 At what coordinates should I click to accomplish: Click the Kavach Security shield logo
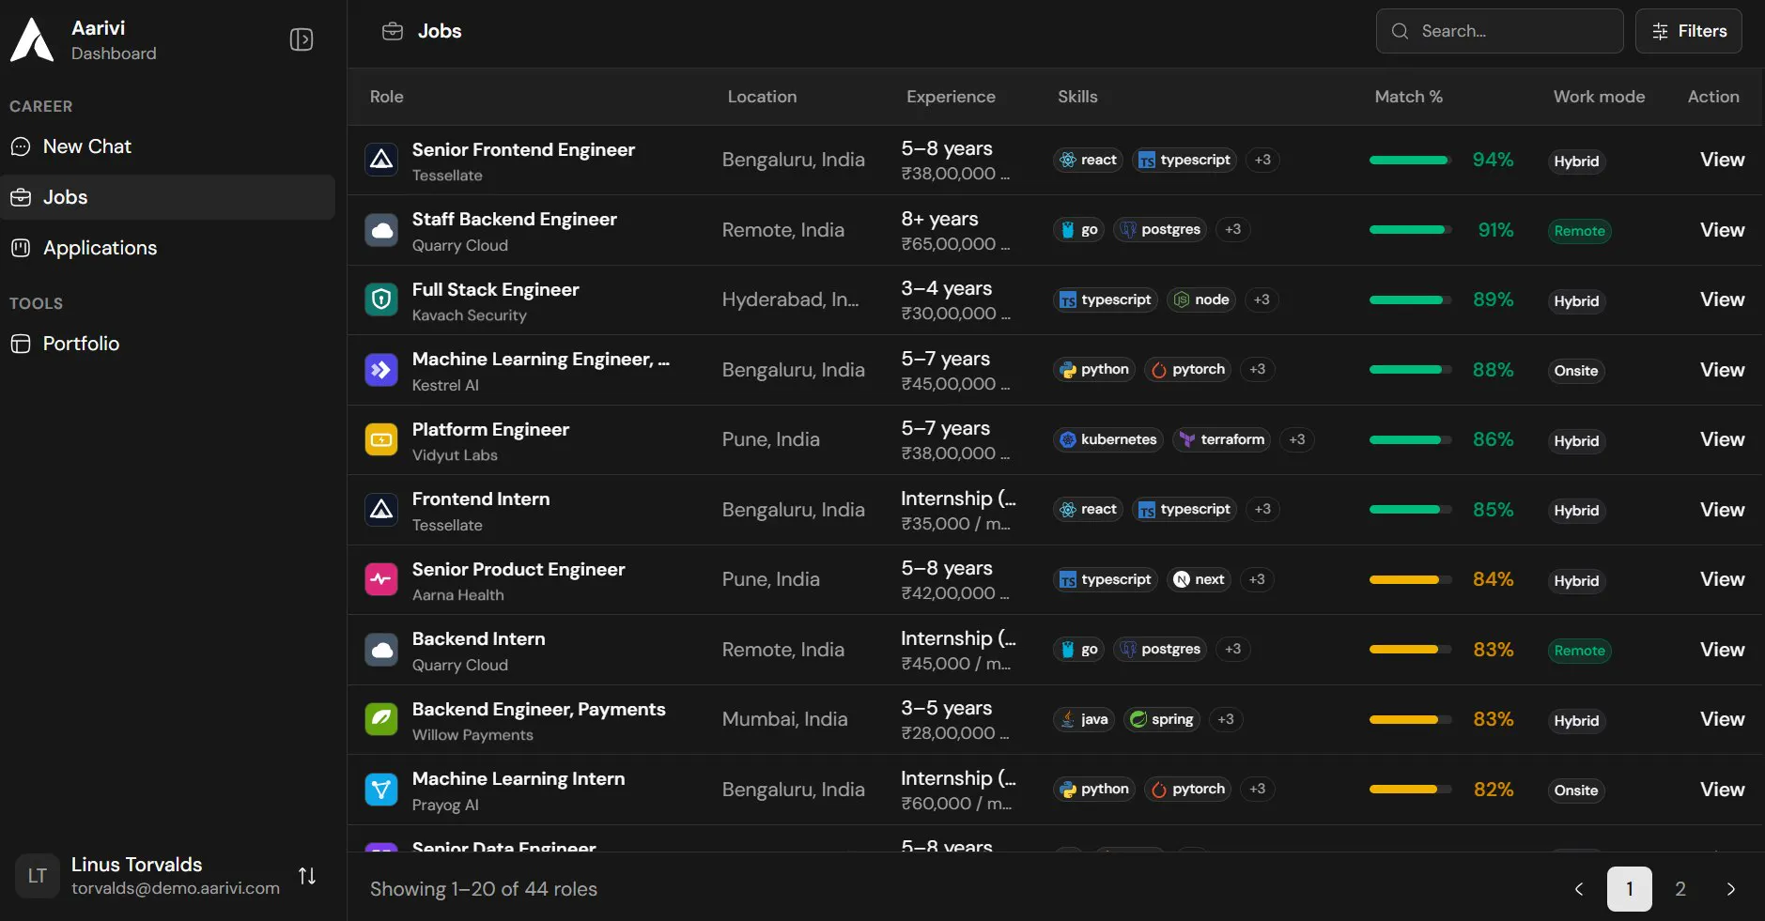click(x=380, y=299)
